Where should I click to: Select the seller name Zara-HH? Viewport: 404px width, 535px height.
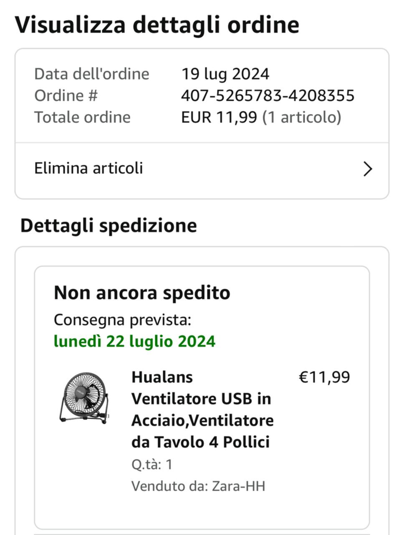pos(239,486)
